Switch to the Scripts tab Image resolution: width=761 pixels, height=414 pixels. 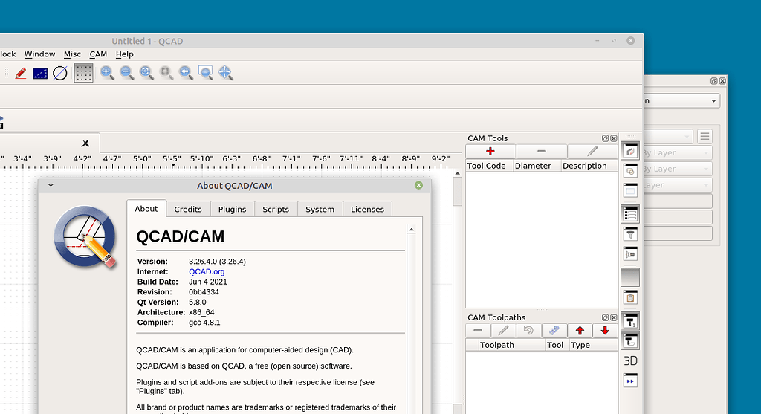click(x=276, y=209)
